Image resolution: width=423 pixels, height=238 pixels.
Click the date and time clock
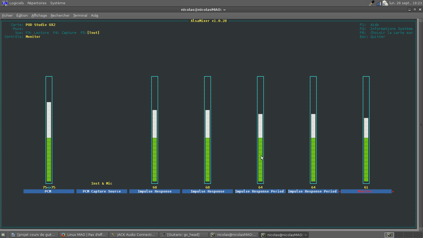(406, 3)
